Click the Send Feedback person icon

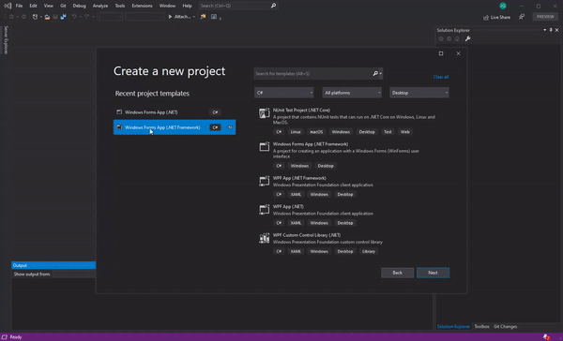(522, 17)
